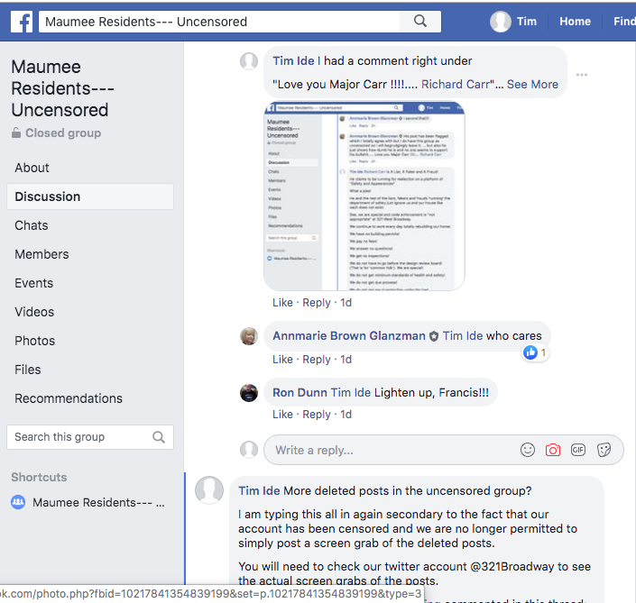
Task: Open emoji picker in reply box
Action: tap(528, 450)
